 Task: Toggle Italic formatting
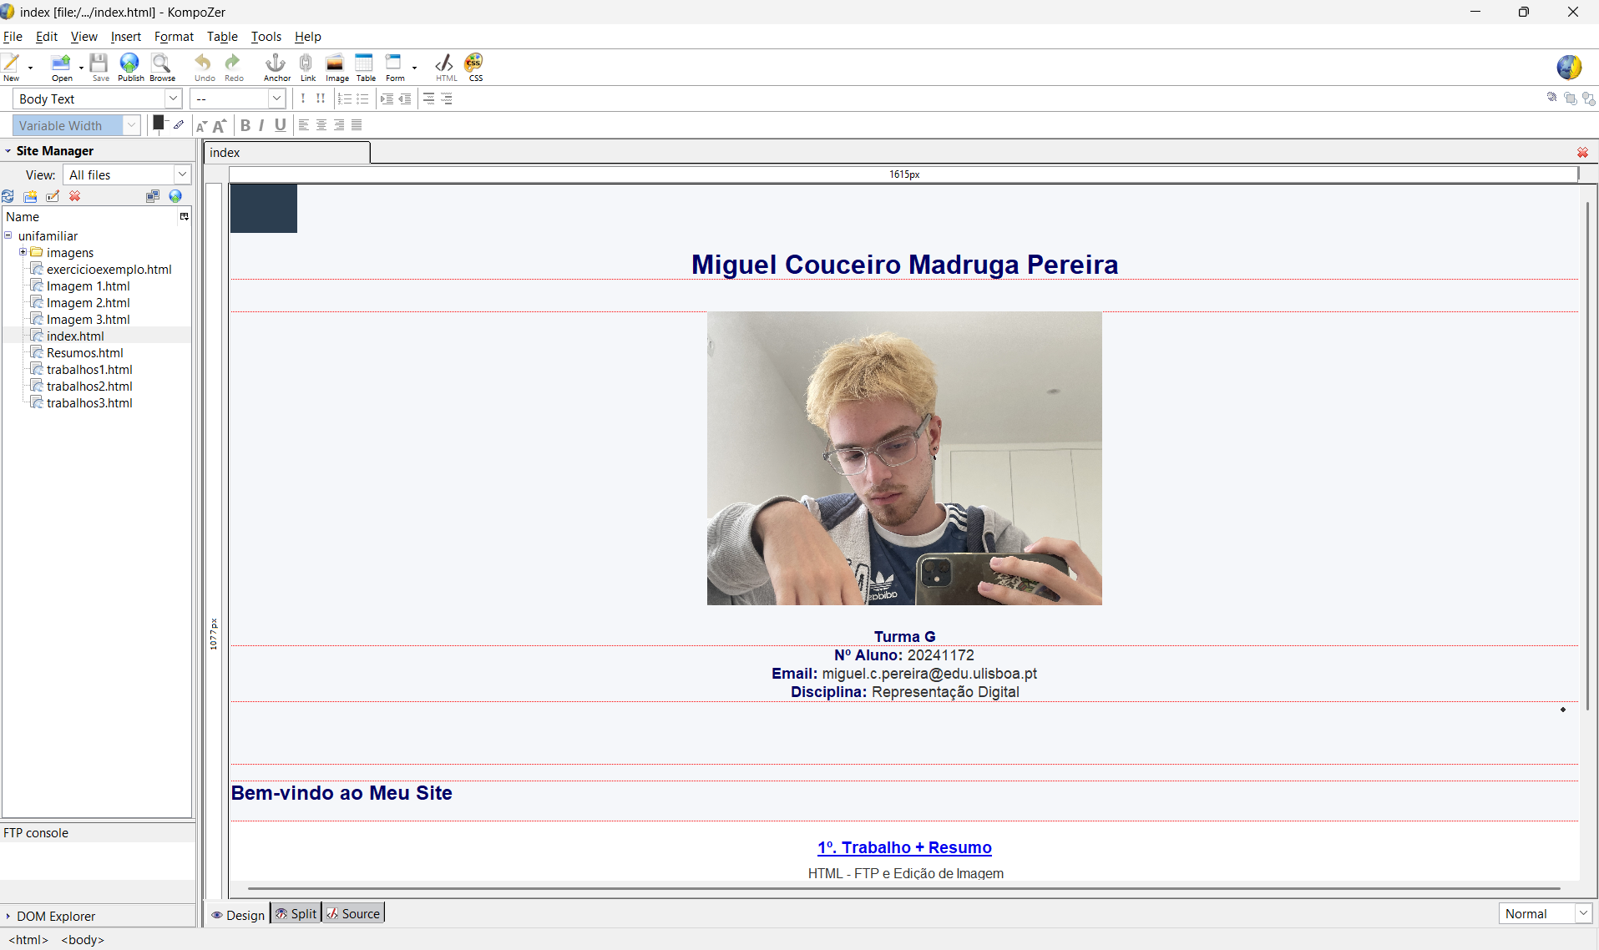coord(261,125)
